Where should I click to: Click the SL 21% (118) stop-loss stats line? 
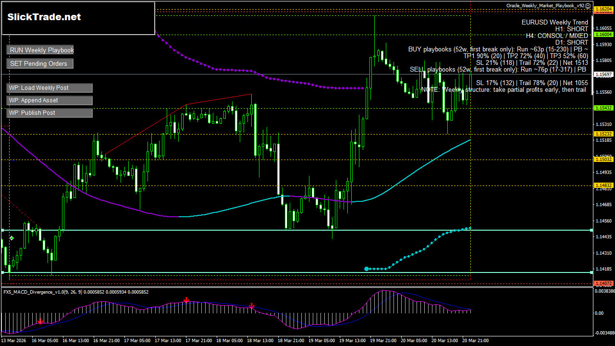532,62
